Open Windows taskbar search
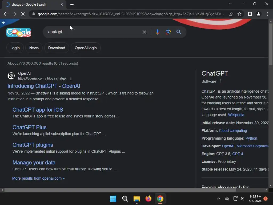The width and height of the screenshot is (273, 205). tap(125, 199)
